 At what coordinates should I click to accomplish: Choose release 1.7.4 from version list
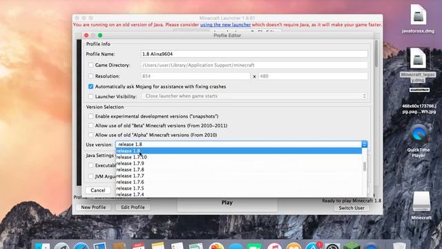[x=239, y=194]
